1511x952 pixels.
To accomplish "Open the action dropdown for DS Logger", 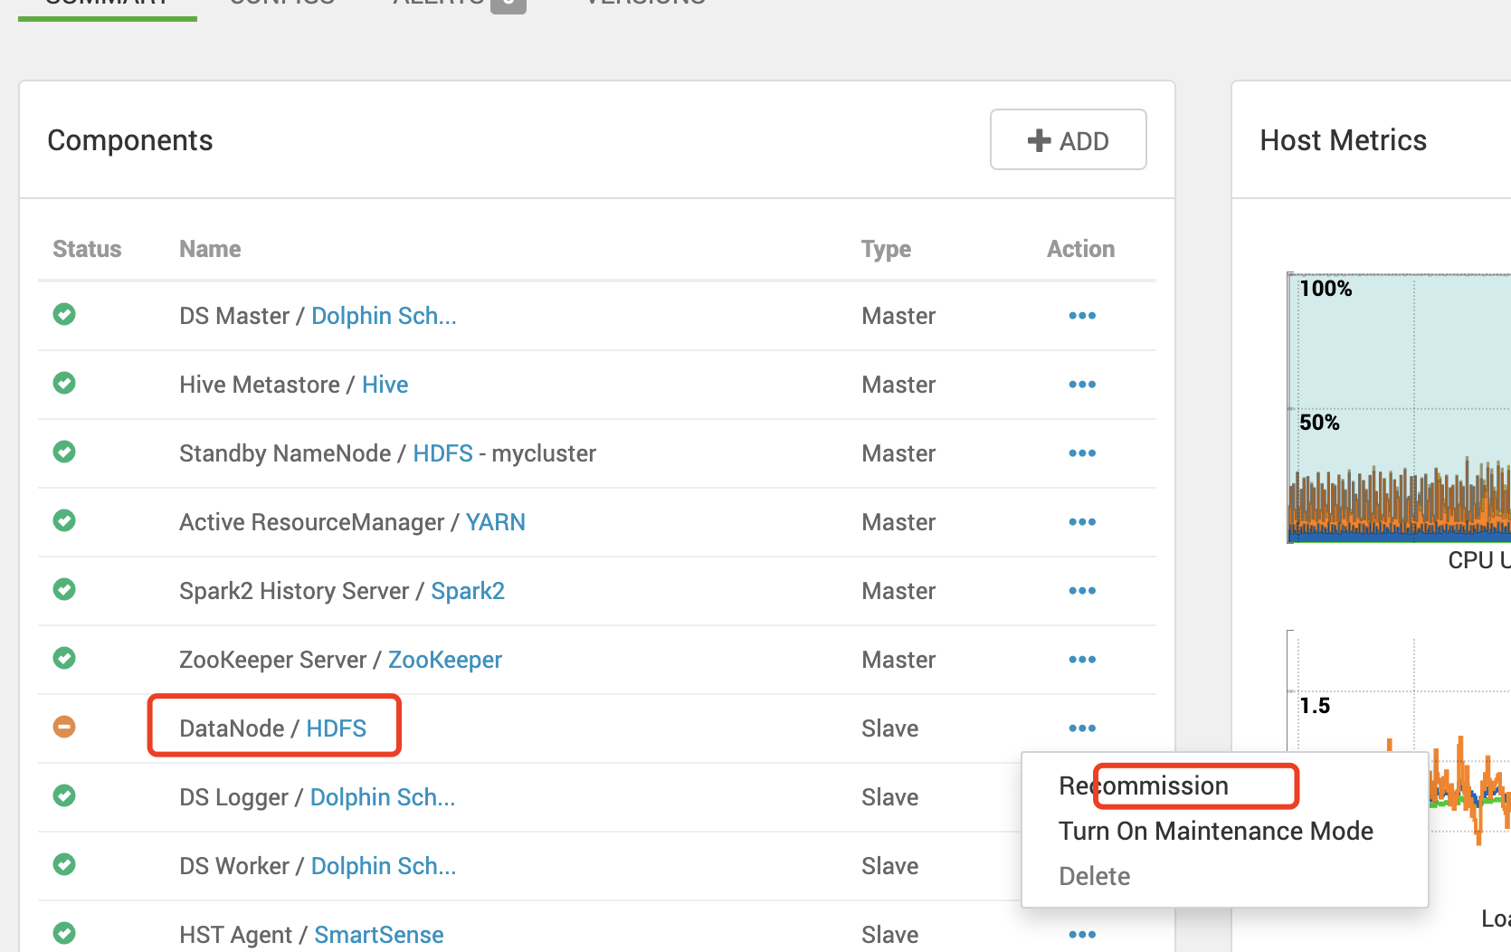I will click(1082, 796).
